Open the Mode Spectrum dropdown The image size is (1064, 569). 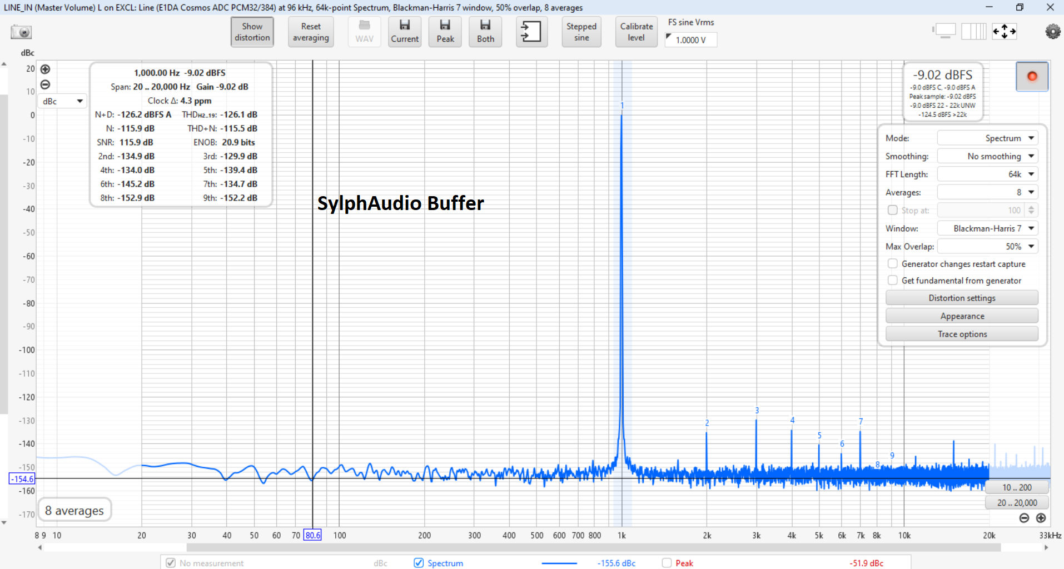987,138
